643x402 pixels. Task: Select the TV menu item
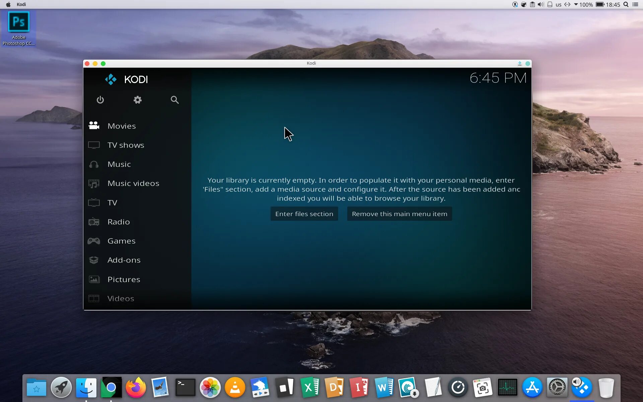click(x=112, y=203)
